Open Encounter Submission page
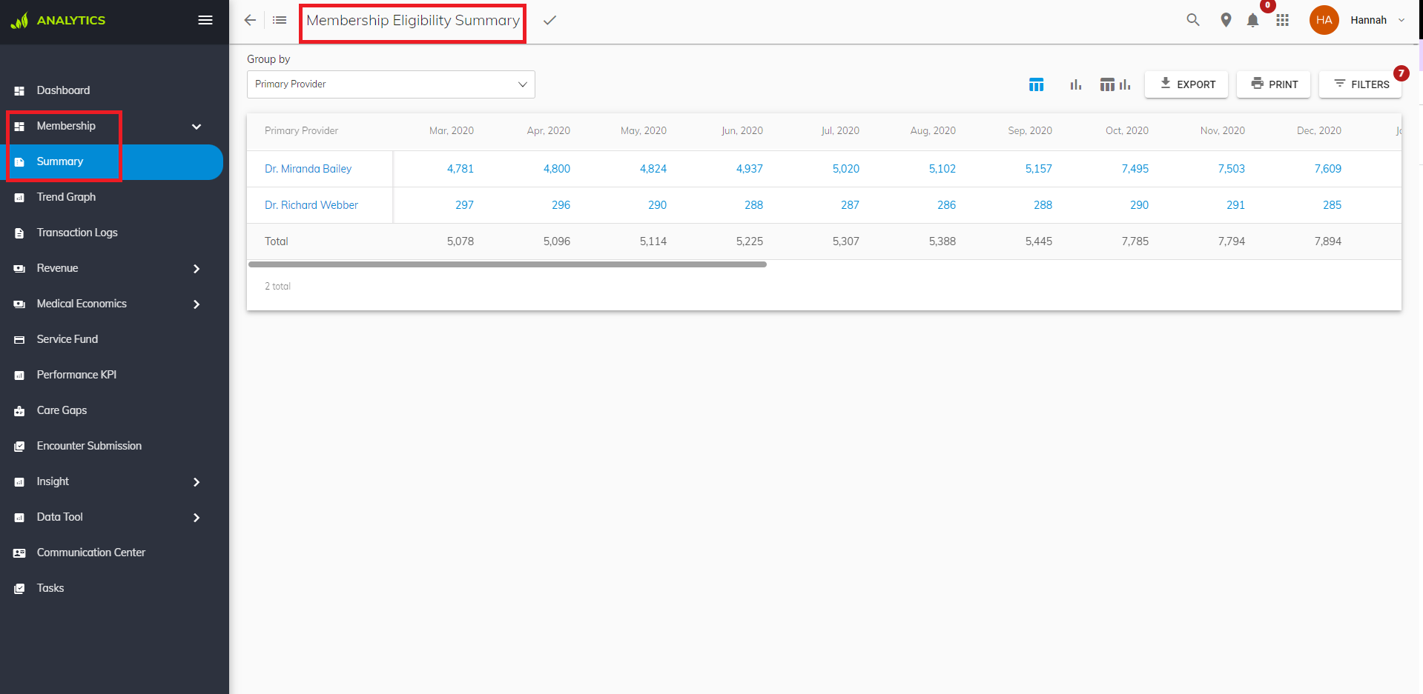1423x694 pixels. tap(89, 446)
